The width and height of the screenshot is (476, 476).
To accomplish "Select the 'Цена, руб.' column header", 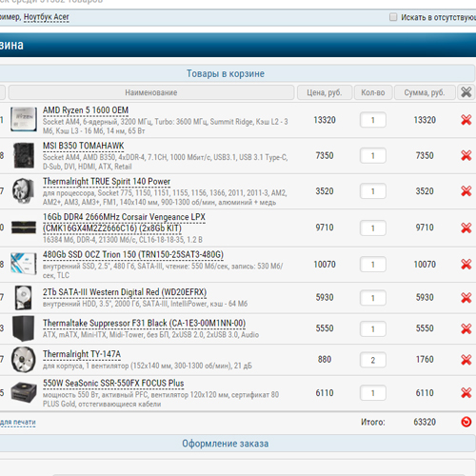I will (325, 92).
